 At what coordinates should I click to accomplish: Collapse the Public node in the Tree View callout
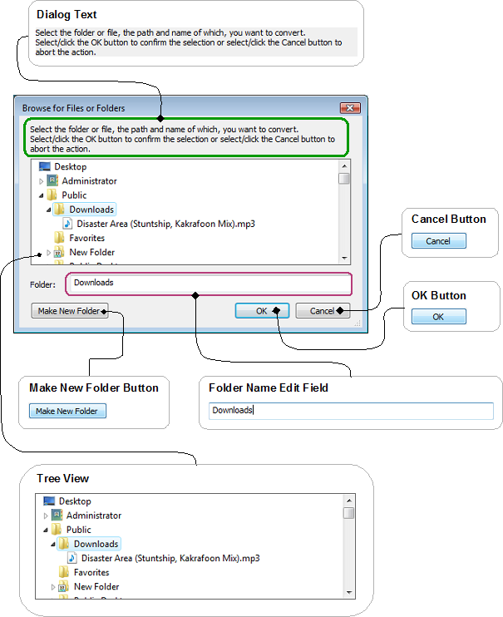coord(46,530)
